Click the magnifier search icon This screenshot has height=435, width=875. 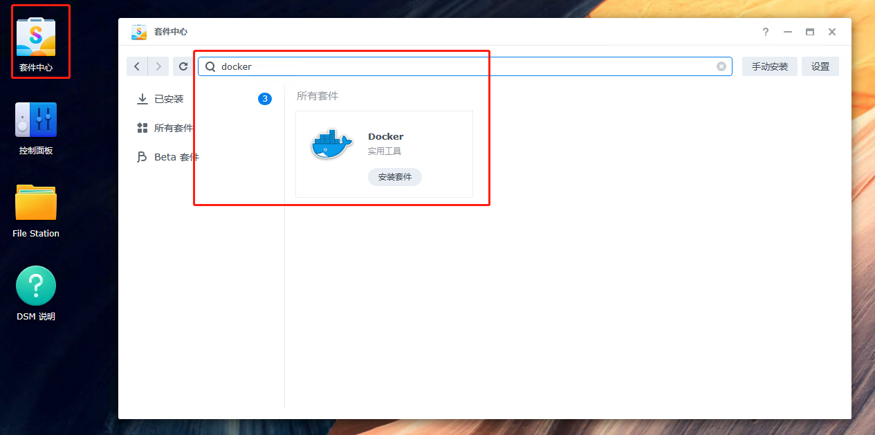click(x=211, y=67)
